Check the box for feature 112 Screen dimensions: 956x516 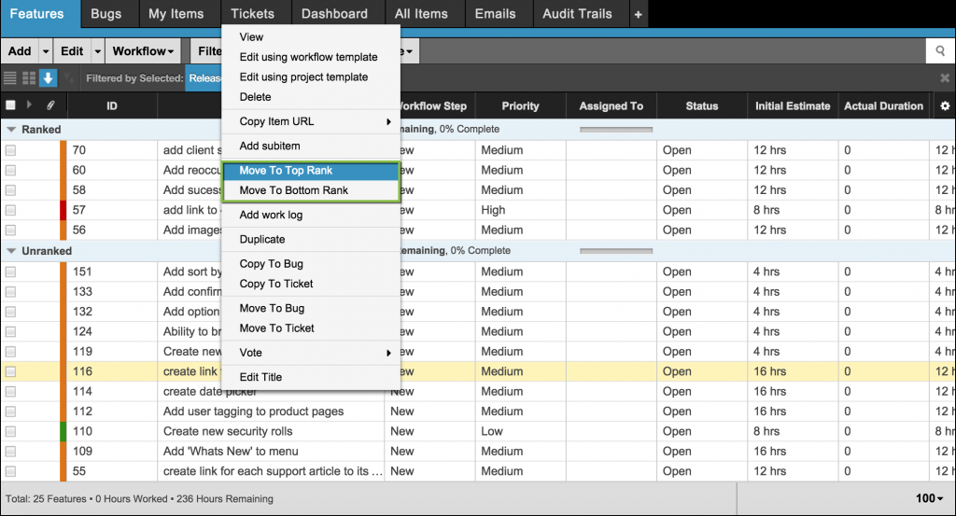(10, 411)
